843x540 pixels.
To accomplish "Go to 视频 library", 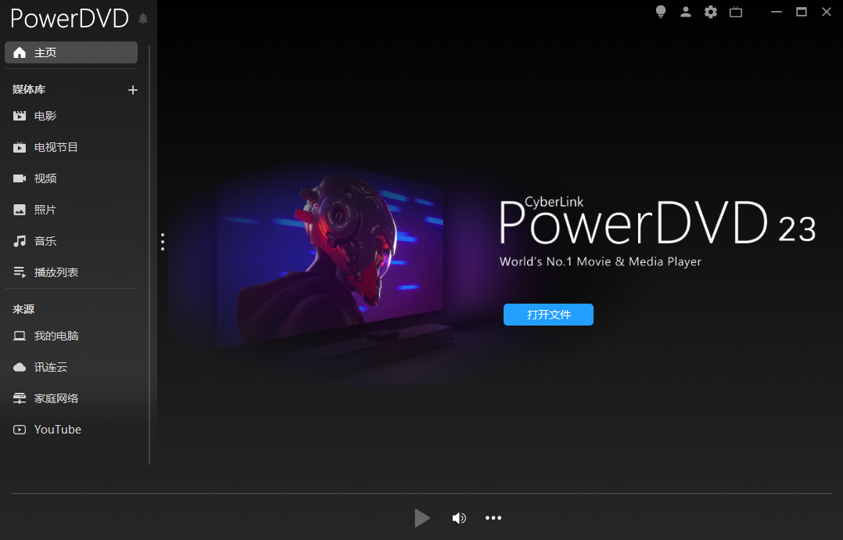I will pos(45,178).
